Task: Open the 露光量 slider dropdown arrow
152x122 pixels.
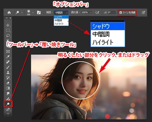Action: coord(91,12)
